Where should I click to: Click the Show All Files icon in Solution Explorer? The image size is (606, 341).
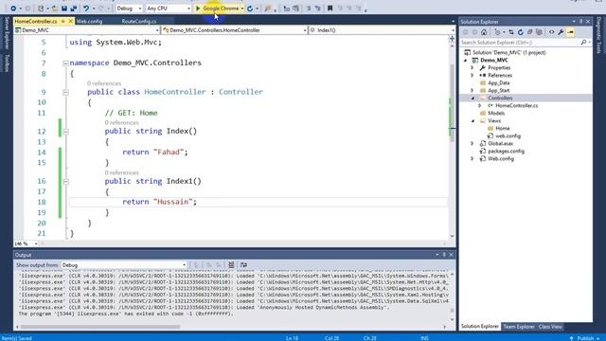coord(539,32)
